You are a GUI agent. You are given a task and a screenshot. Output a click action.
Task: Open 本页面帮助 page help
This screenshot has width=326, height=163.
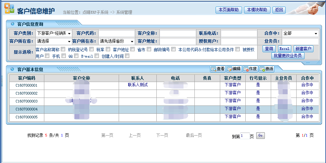pyautogui.click(x=228, y=10)
